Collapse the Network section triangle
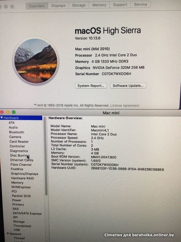Image resolution: width=181 pixels, height=242 pixels. pos(8,234)
